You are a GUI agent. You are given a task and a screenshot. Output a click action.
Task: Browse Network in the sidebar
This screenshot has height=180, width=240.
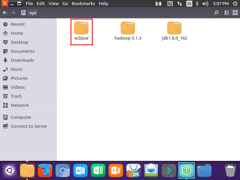click(28, 105)
